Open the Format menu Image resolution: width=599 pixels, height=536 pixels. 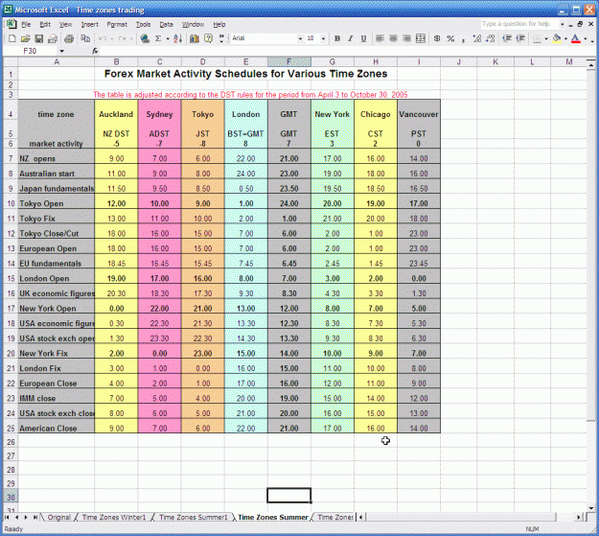(117, 25)
